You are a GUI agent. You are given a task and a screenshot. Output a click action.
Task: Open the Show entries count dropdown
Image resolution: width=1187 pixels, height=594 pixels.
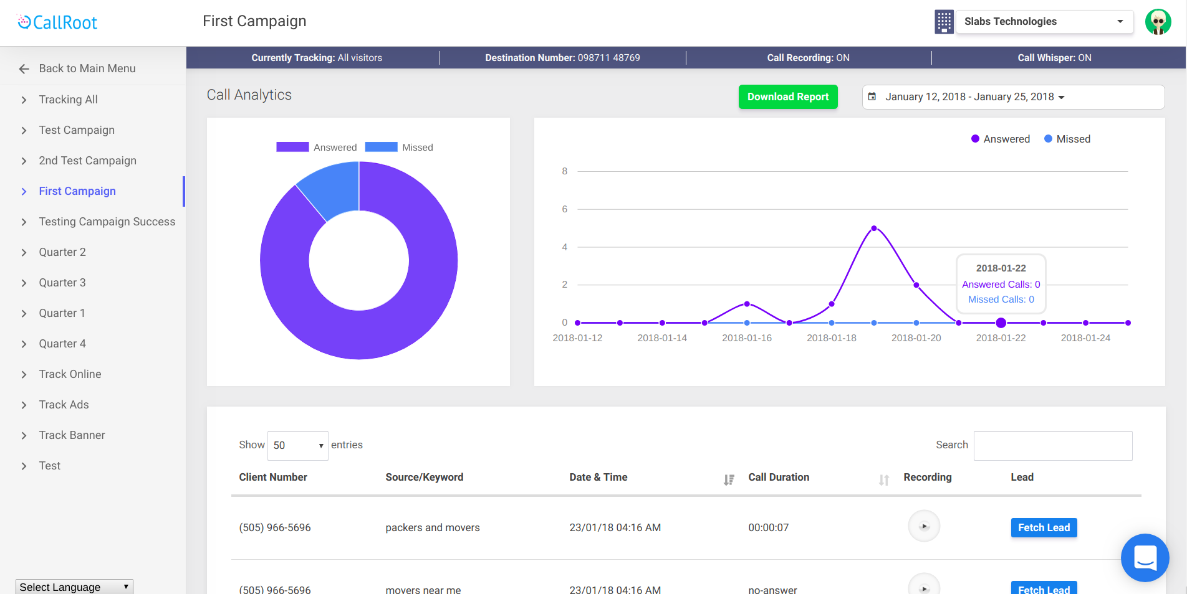click(x=297, y=445)
